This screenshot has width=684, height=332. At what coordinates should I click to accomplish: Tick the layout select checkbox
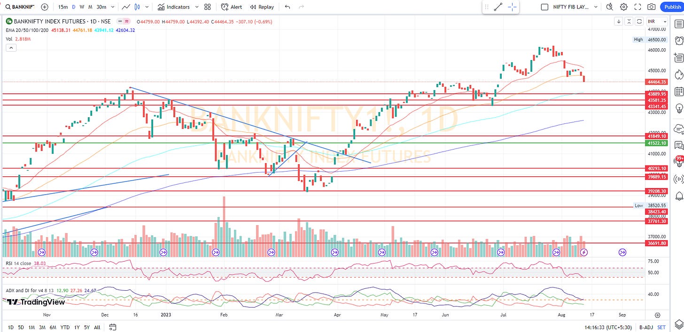[x=545, y=7]
